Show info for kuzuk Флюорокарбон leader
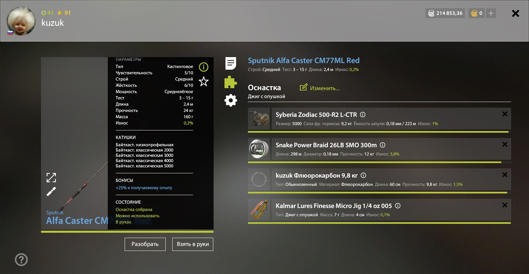 pos(363,175)
